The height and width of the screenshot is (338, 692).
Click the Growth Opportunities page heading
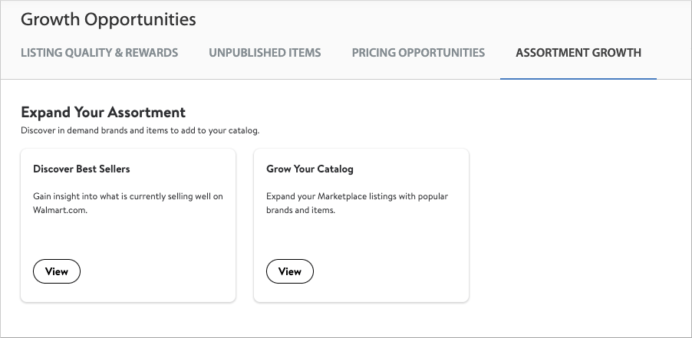[108, 19]
